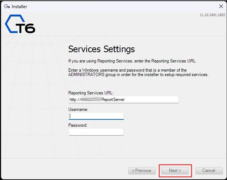Click the Reporting Services URL label
The height and width of the screenshot is (180, 227).
[x=91, y=93]
